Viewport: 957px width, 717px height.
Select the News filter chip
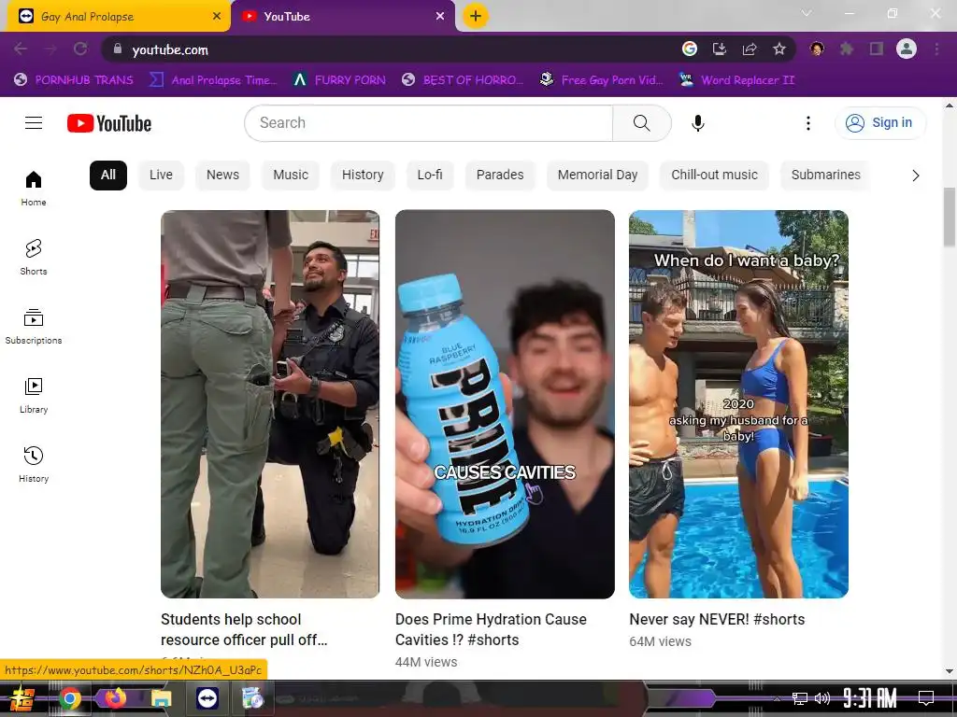222,175
